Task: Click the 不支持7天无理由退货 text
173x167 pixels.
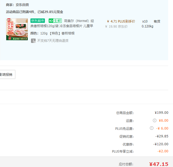Action: point(53,41)
